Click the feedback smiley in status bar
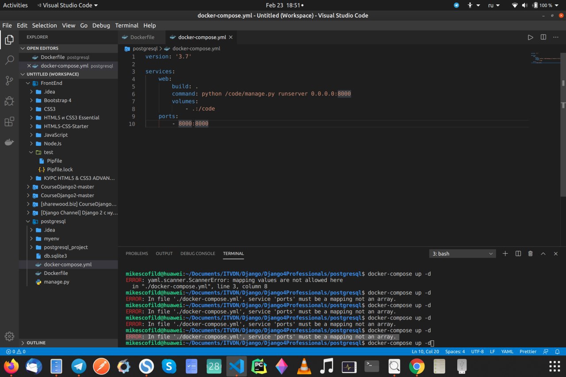 click(x=546, y=352)
